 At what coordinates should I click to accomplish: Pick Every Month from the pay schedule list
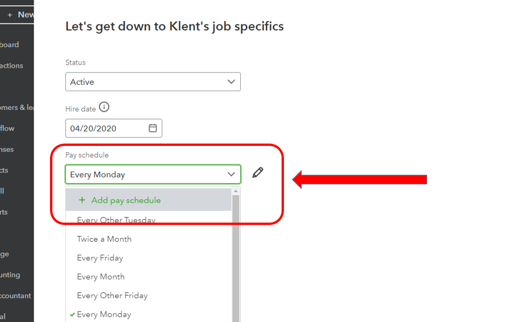[x=101, y=277]
